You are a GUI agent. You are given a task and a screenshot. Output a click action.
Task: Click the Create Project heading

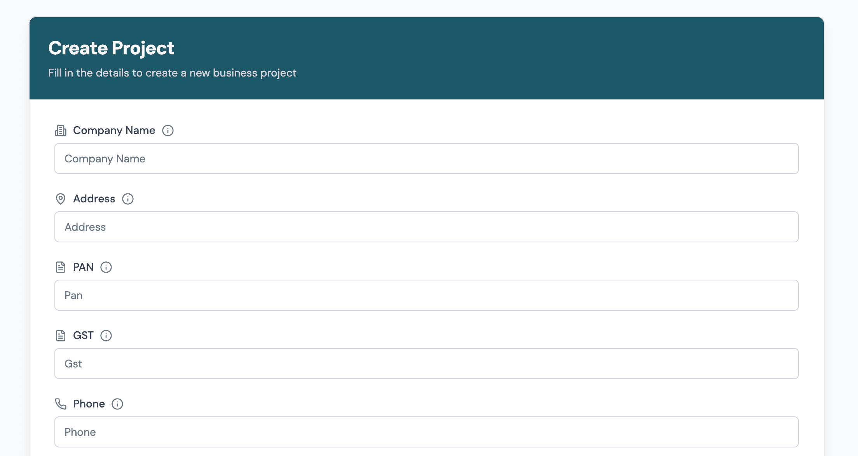111,48
